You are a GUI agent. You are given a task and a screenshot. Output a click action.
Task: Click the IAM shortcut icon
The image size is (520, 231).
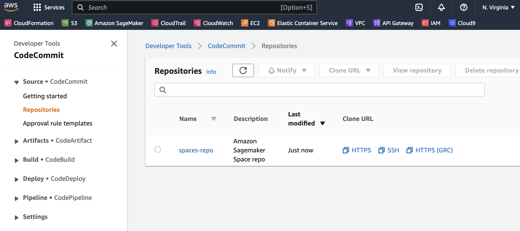coord(425,23)
